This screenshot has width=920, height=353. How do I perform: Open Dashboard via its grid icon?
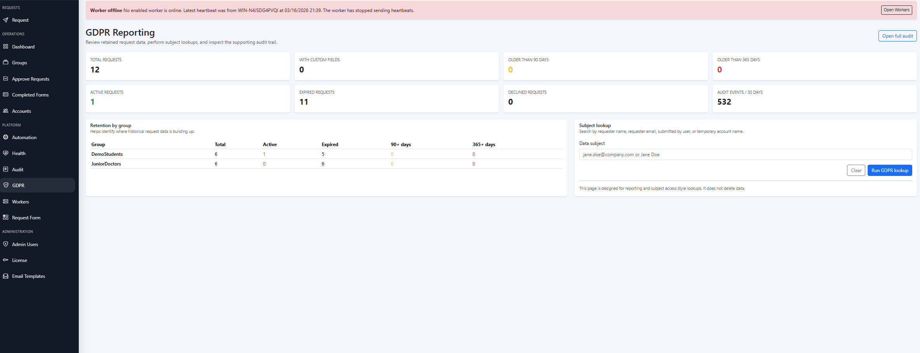pos(5,46)
